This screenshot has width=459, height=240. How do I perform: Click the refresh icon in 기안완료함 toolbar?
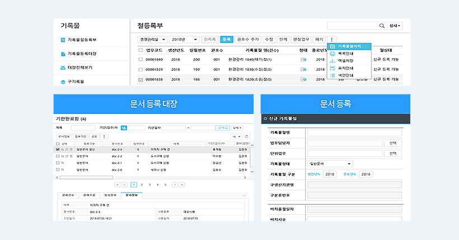tap(246, 137)
